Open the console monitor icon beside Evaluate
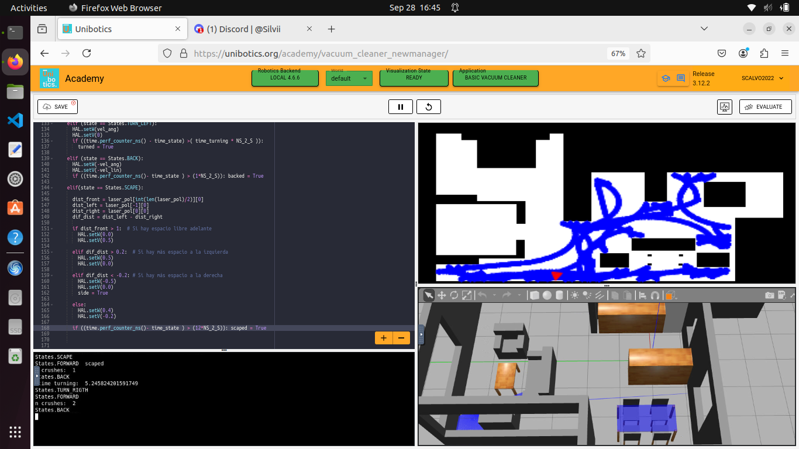 tap(724, 106)
